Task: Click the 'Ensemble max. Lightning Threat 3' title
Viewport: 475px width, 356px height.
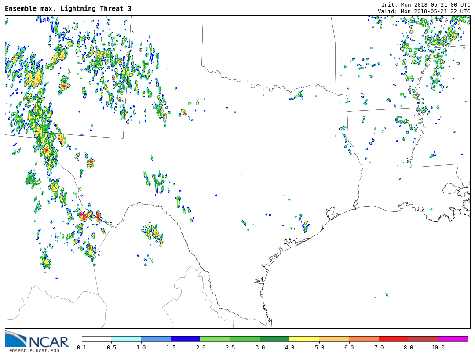Action: tap(68, 9)
